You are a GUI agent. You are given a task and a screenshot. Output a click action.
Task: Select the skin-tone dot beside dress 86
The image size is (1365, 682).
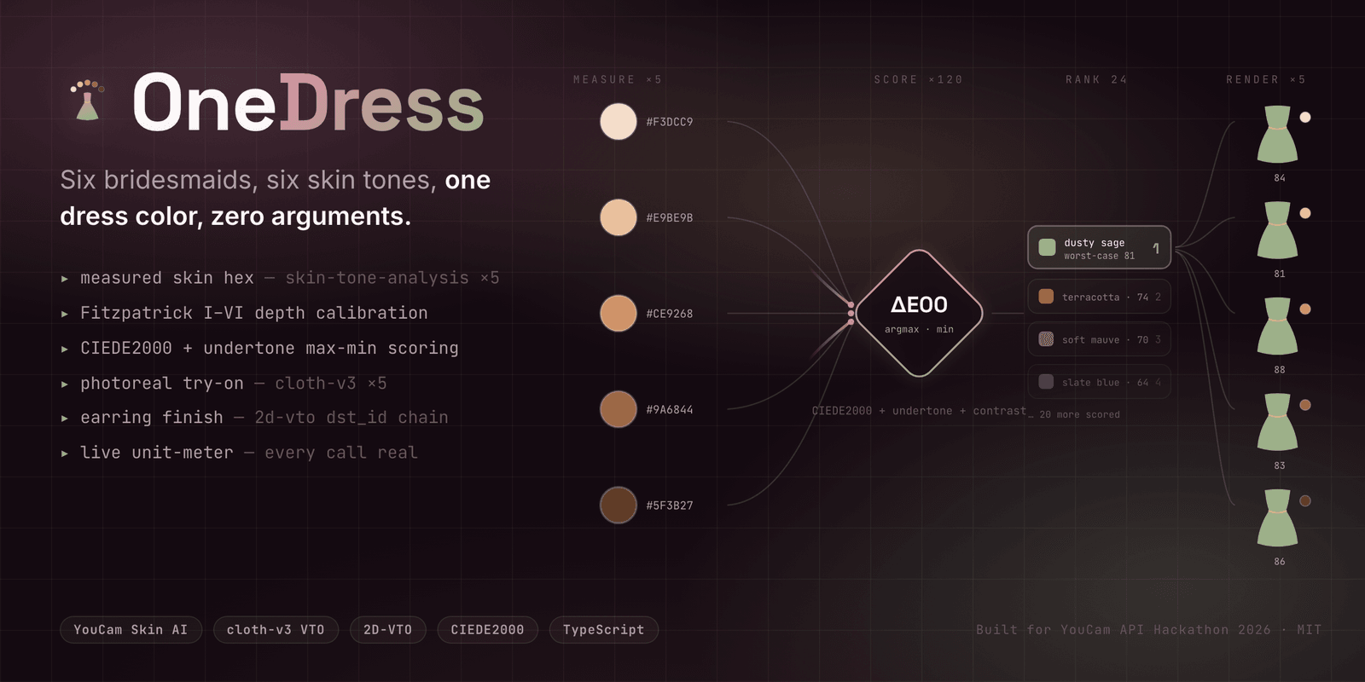(x=1305, y=501)
